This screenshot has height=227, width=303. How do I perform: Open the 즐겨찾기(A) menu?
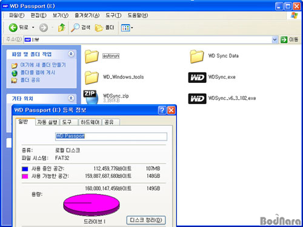[87, 15]
